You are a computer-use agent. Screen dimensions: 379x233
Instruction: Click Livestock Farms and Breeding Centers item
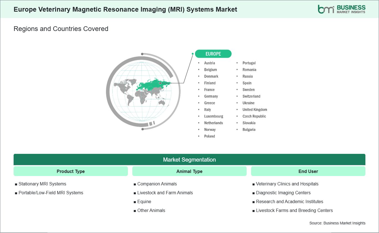click(x=294, y=210)
